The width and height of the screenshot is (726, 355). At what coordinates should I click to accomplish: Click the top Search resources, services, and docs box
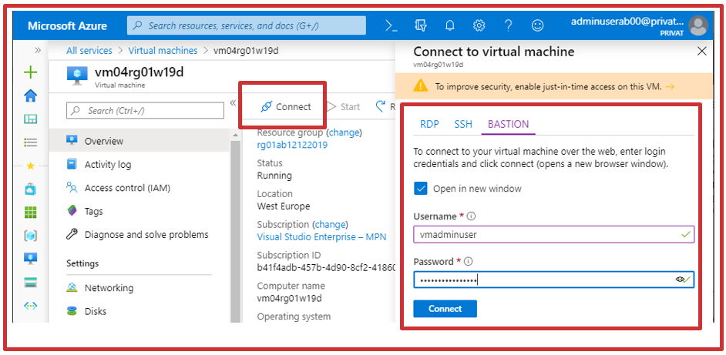(x=247, y=25)
